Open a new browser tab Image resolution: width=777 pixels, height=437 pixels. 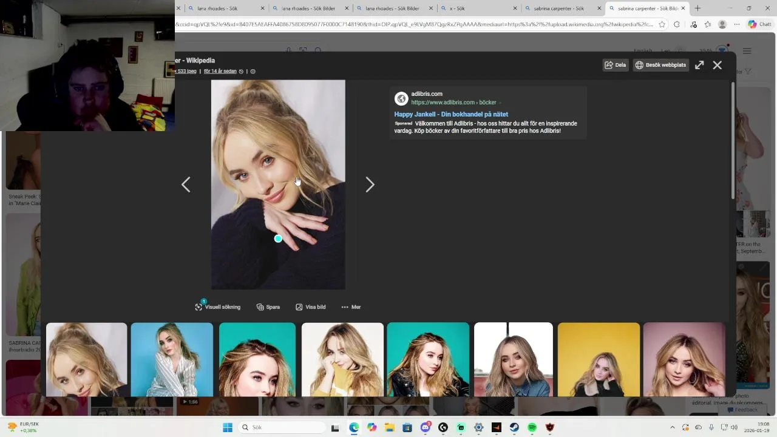[697, 8]
